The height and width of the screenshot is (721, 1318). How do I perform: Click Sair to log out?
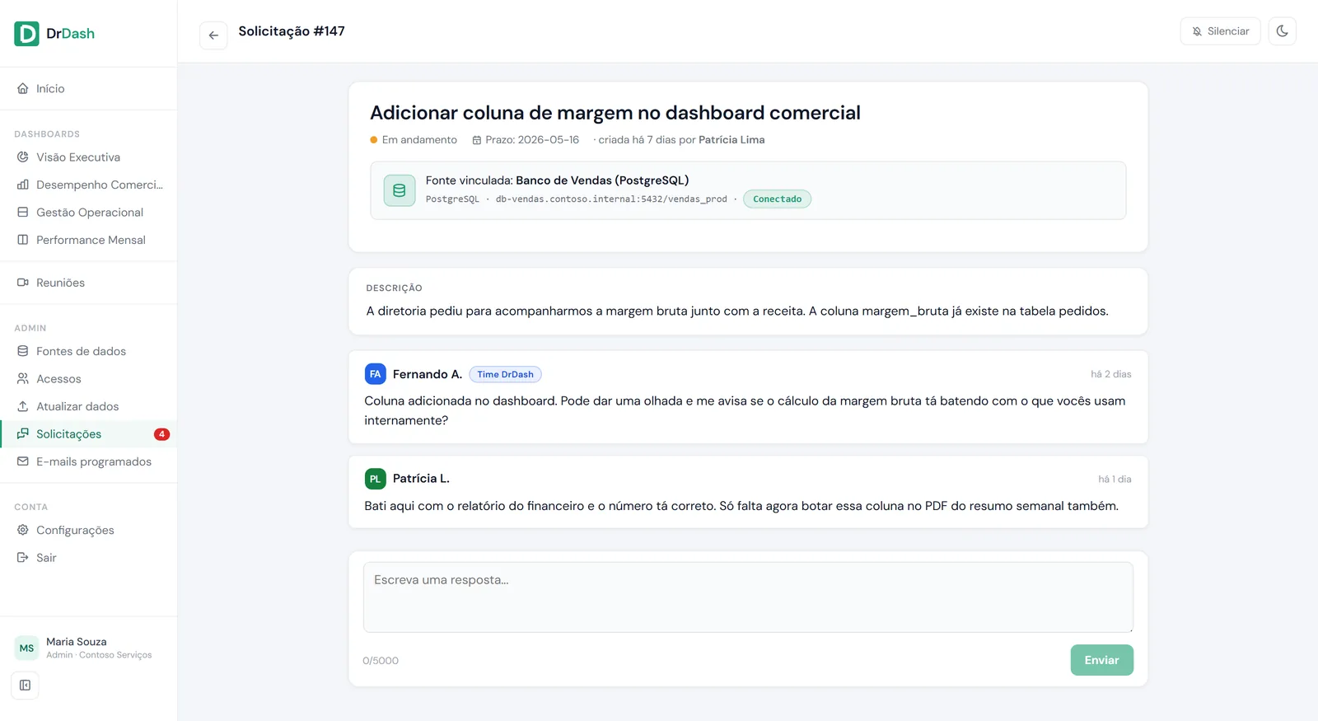tap(88, 558)
